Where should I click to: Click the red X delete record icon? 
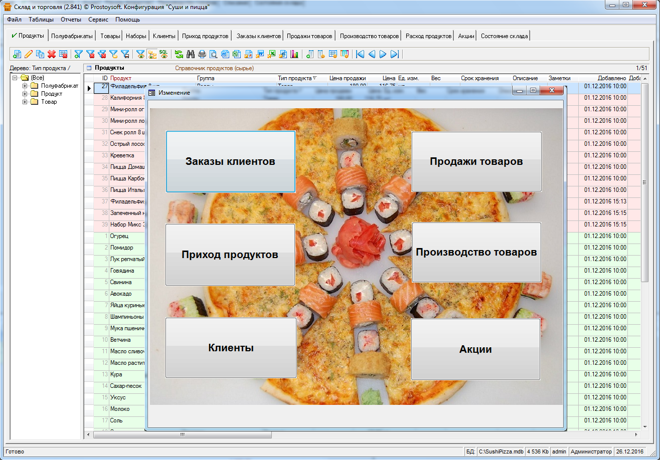pyautogui.click(x=52, y=54)
